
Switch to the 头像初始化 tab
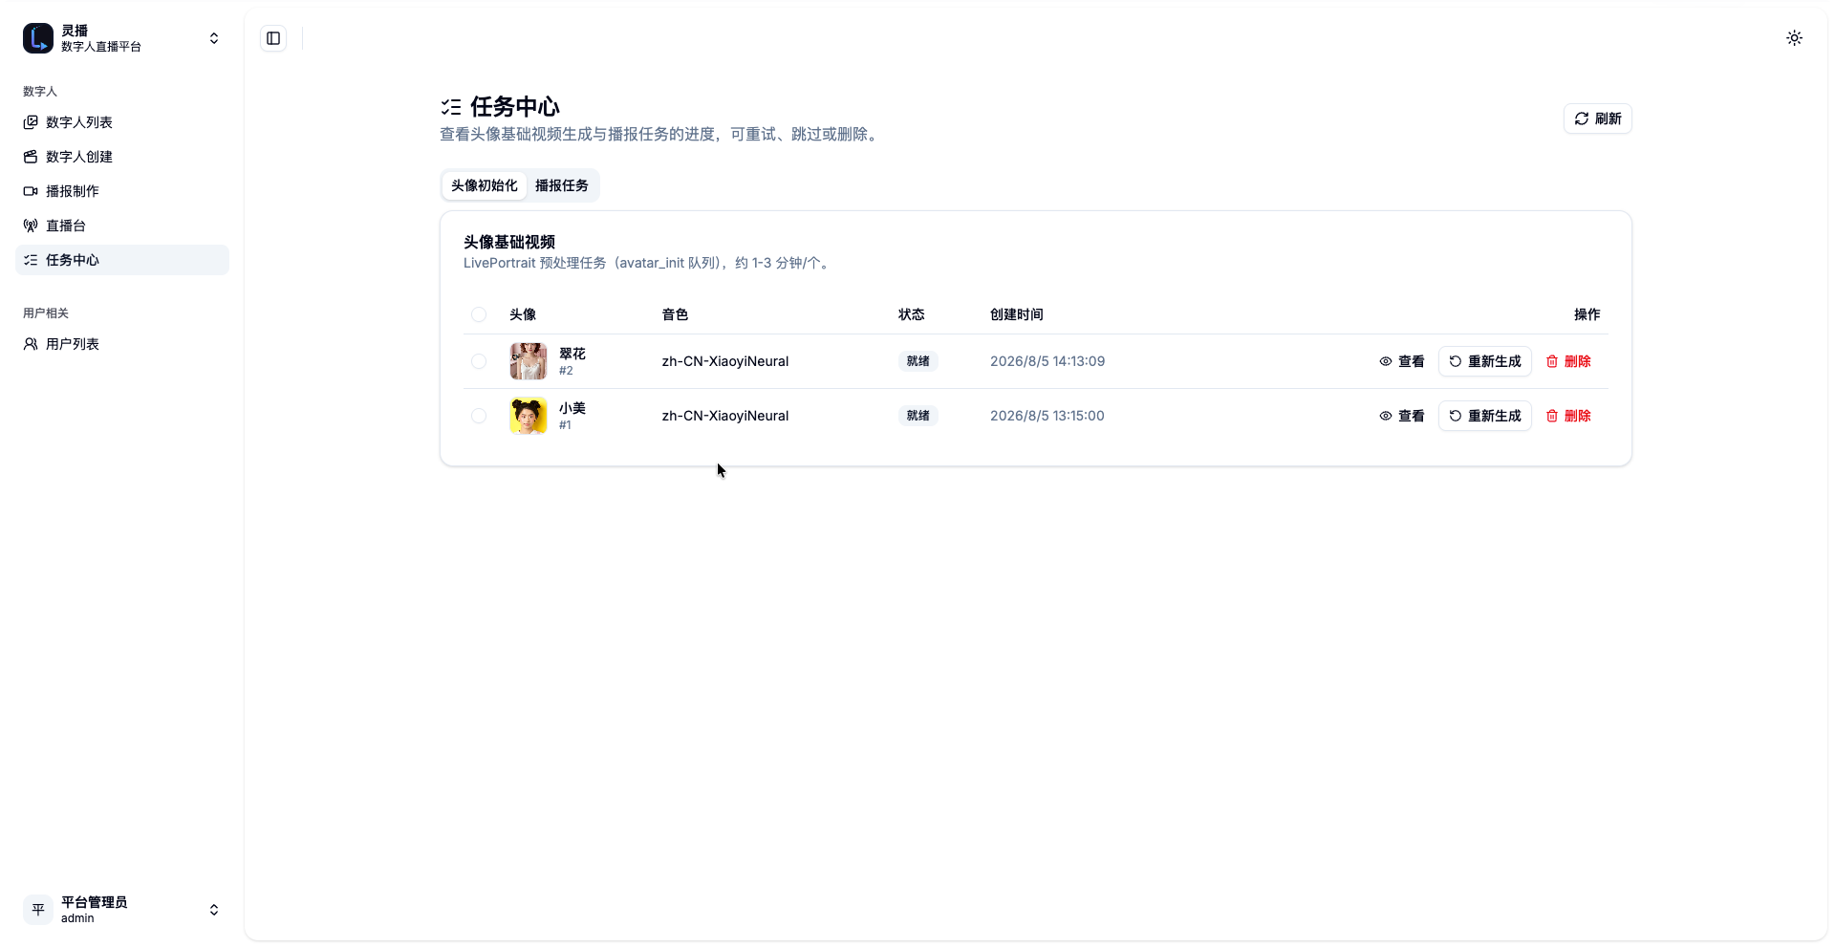coord(485,185)
